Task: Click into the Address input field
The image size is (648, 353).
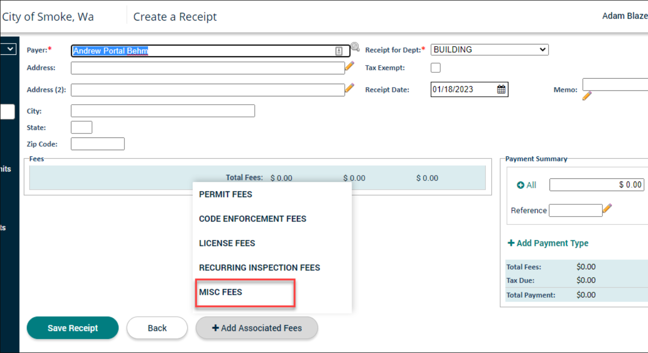Action: point(208,68)
